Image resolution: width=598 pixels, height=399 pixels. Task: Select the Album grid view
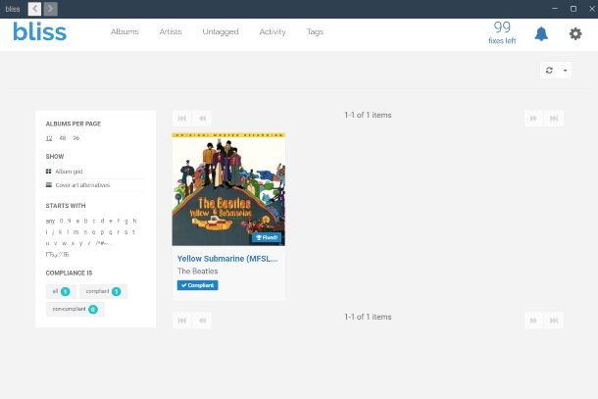tap(69, 172)
